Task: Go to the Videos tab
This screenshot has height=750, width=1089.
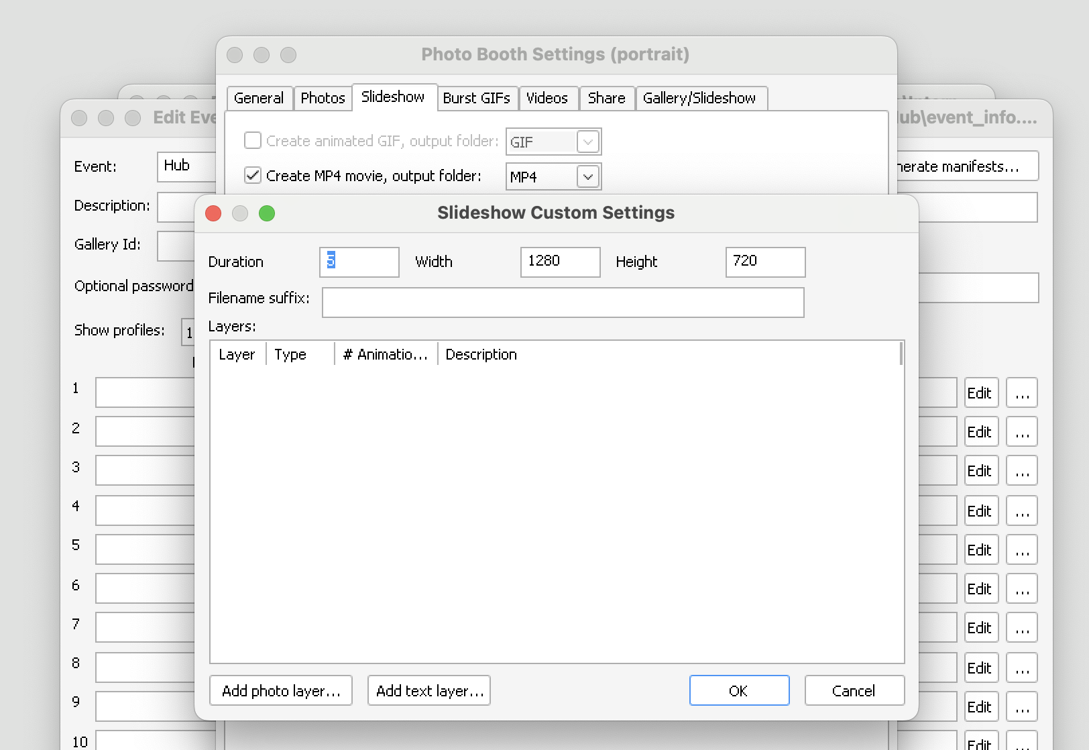Action: [x=547, y=98]
